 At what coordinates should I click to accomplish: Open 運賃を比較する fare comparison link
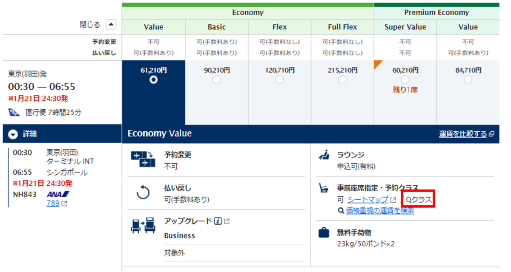point(463,134)
